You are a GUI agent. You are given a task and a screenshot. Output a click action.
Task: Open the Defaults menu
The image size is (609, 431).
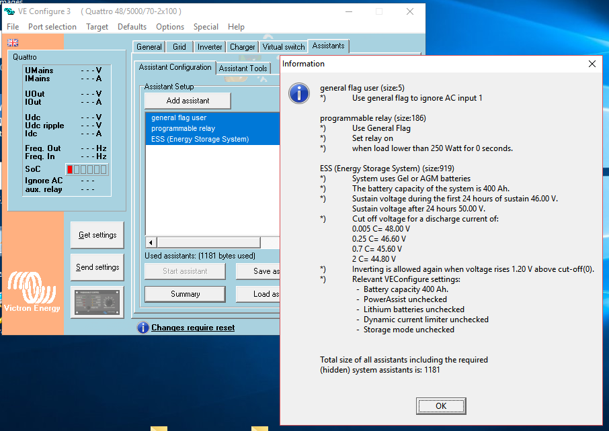(132, 27)
